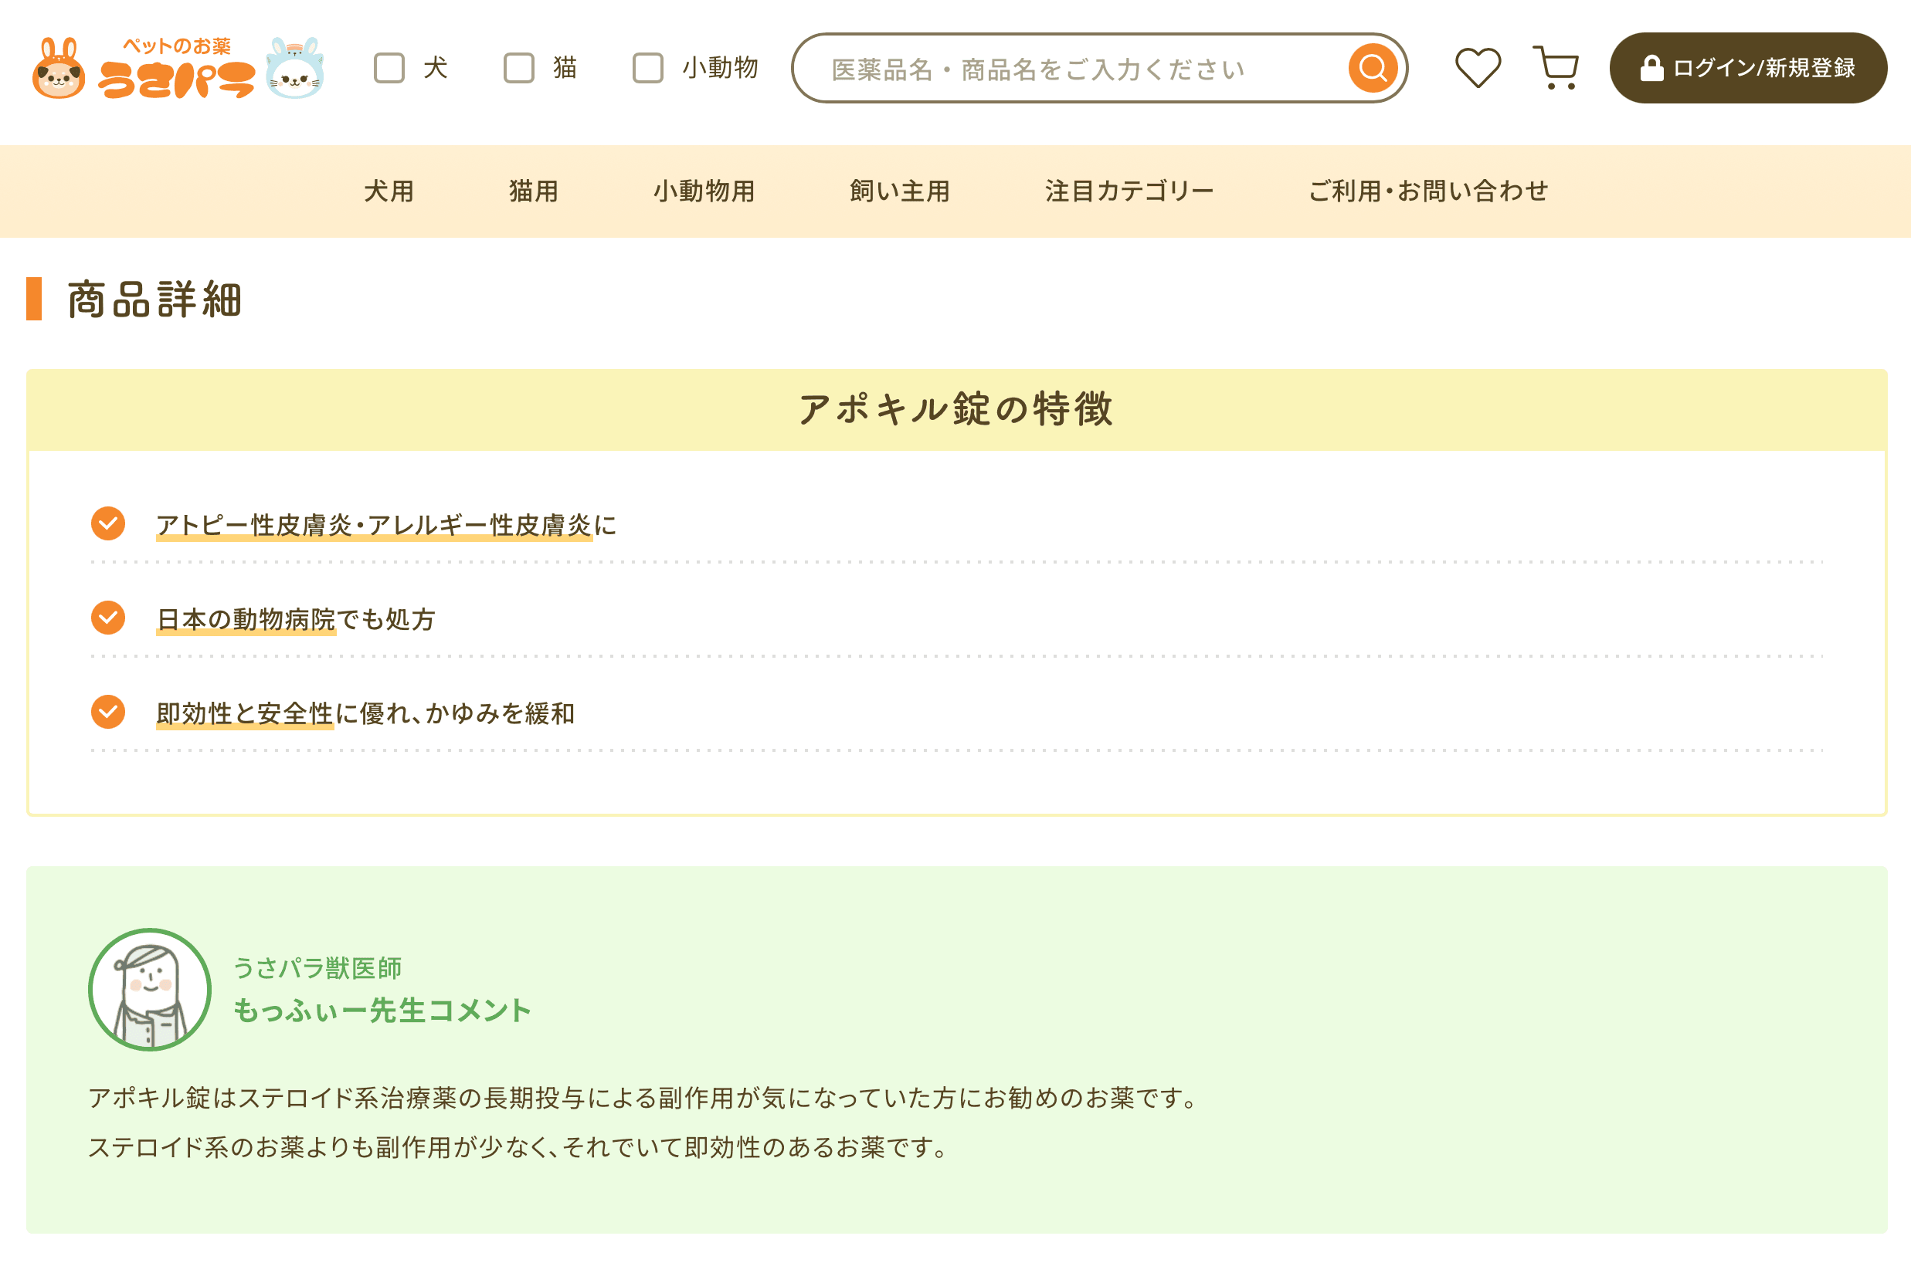Click the search magnifier icon

(1371, 69)
